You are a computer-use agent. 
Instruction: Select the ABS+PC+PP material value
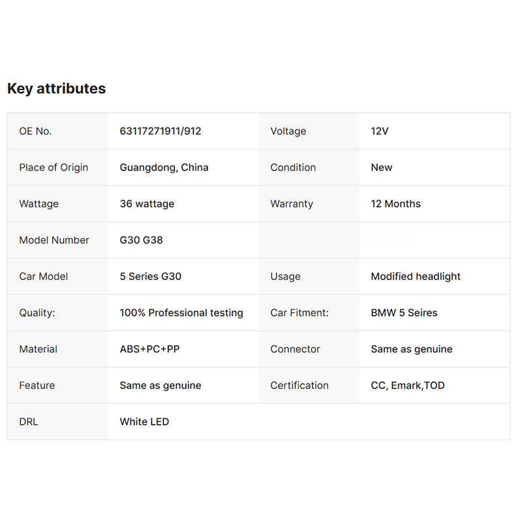149,349
